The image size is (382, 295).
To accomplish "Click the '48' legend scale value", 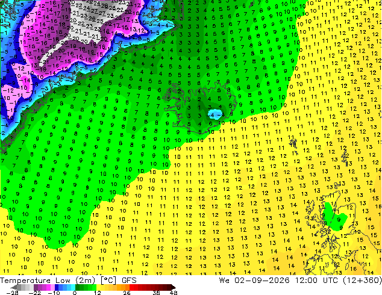I will (174, 293).
